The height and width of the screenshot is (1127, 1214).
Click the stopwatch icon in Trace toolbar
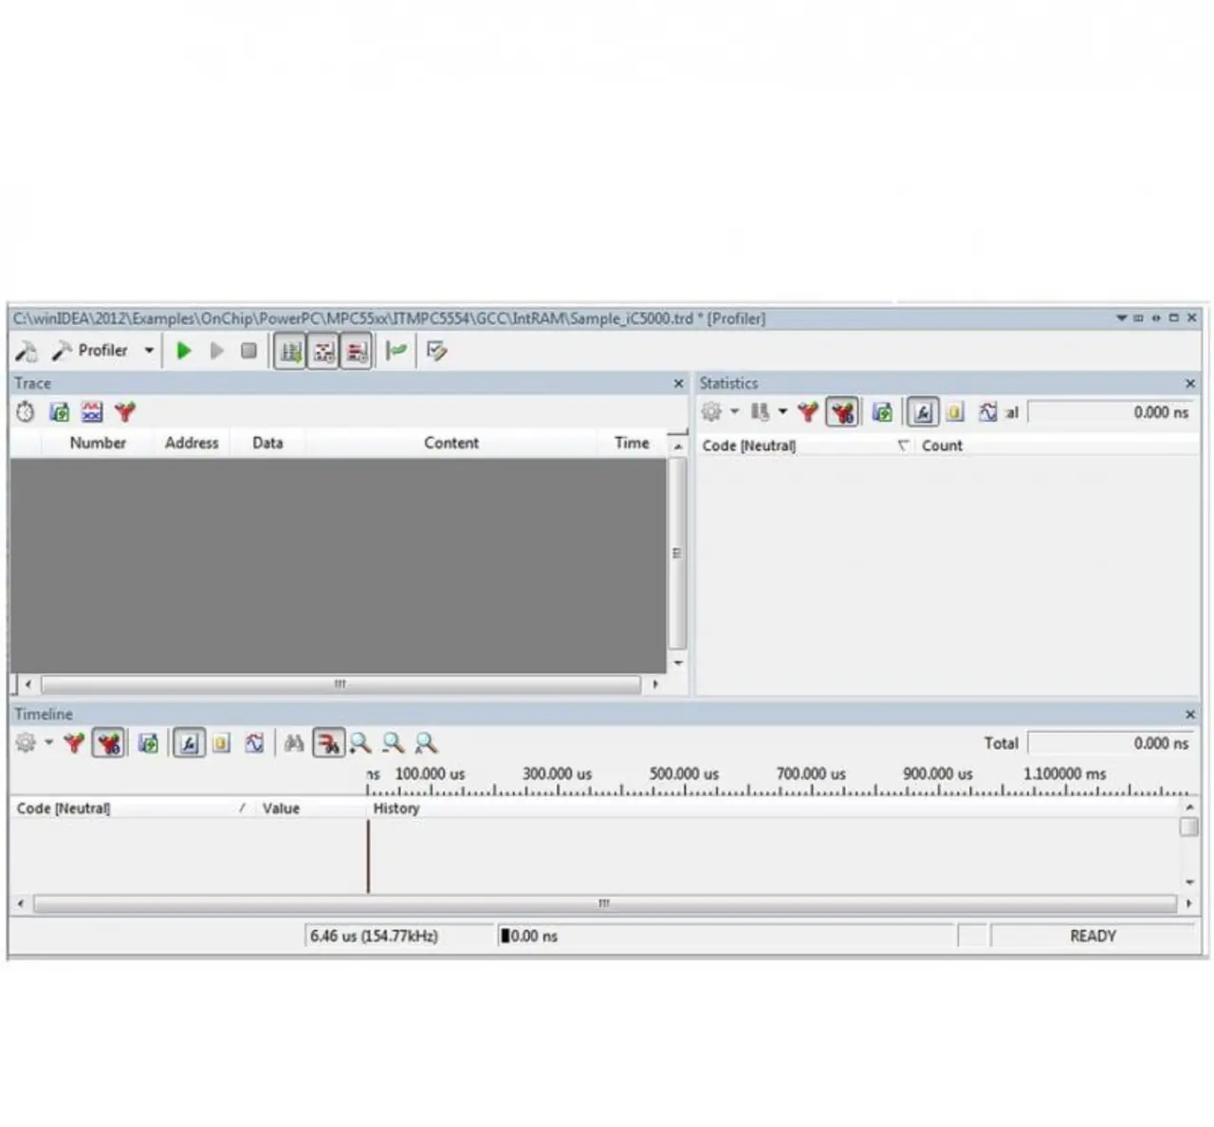point(26,412)
